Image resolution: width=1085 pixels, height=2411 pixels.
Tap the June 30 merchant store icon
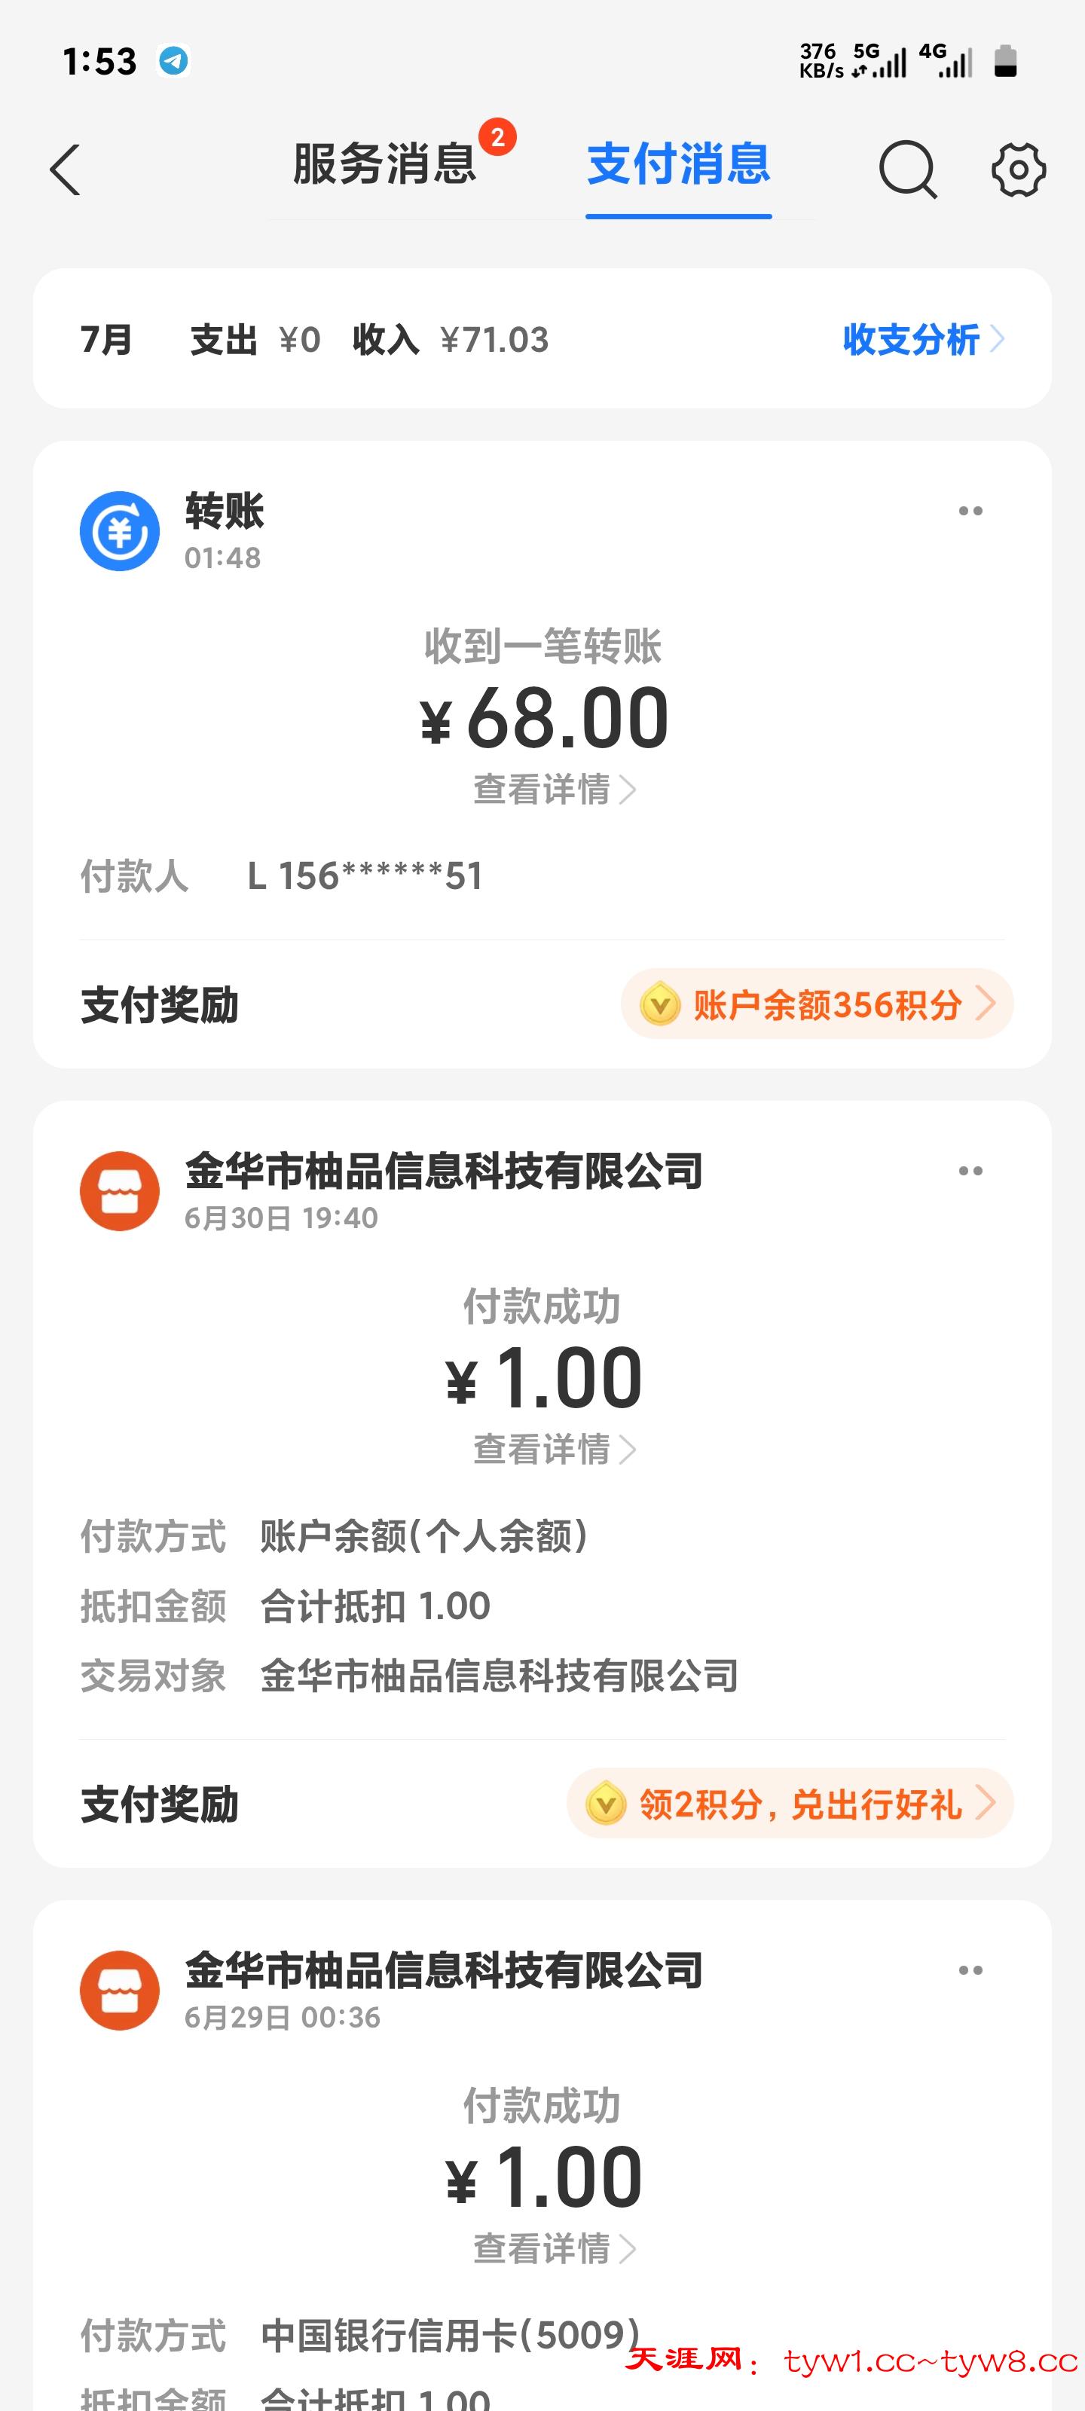(x=120, y=1190)
